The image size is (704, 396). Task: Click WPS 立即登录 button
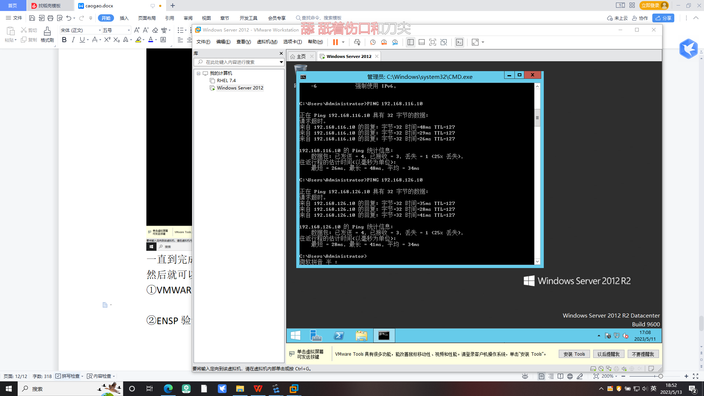click(654, 5)
